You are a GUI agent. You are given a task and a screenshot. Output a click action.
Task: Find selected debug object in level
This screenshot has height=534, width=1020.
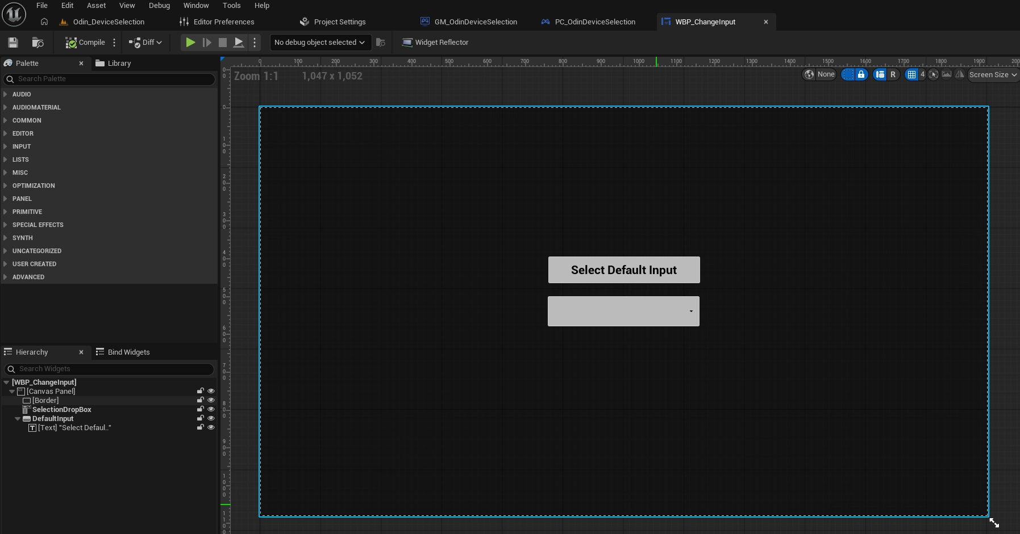point(381,43)
